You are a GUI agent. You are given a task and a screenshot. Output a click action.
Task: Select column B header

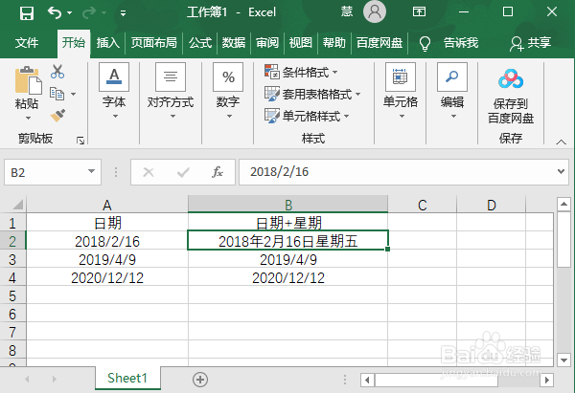(x=287, y=205)
